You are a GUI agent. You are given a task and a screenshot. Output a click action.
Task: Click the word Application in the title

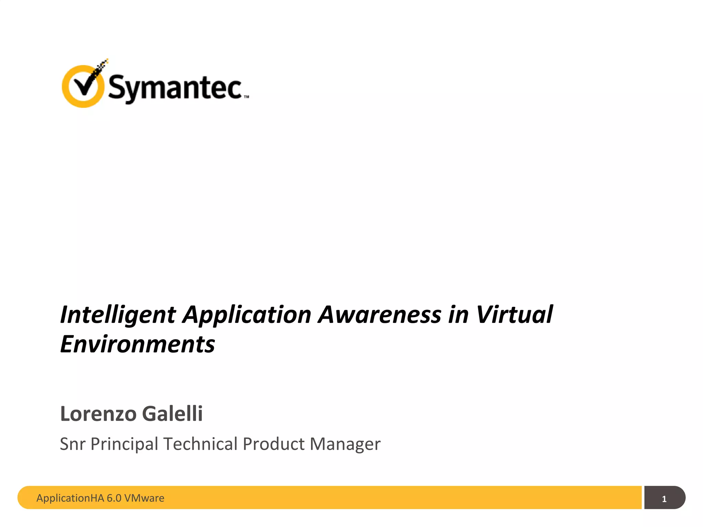(247, 315)
